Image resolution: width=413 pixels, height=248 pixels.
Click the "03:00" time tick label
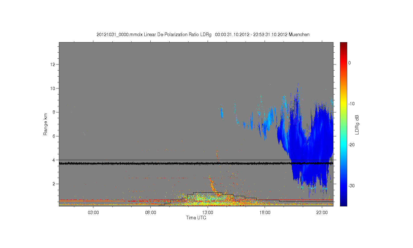(x=93, y=213)
